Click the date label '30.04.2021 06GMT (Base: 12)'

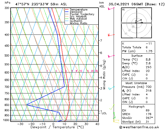click(x=136, y=4)
